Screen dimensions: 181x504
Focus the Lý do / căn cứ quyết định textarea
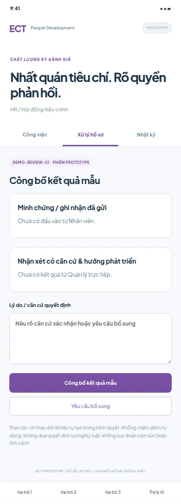click(90, 339)
